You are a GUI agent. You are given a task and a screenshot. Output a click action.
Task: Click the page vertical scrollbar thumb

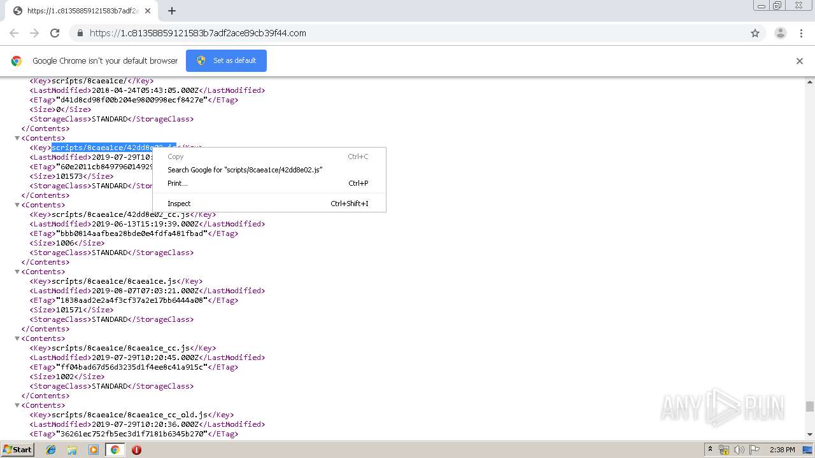pyautogui.click(x=810, y=406)
